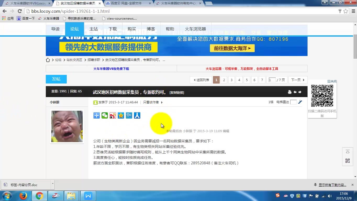Expand the 只看该作者 arrow
The width and height of the screenshot is (357, 201).
[162, 102]
